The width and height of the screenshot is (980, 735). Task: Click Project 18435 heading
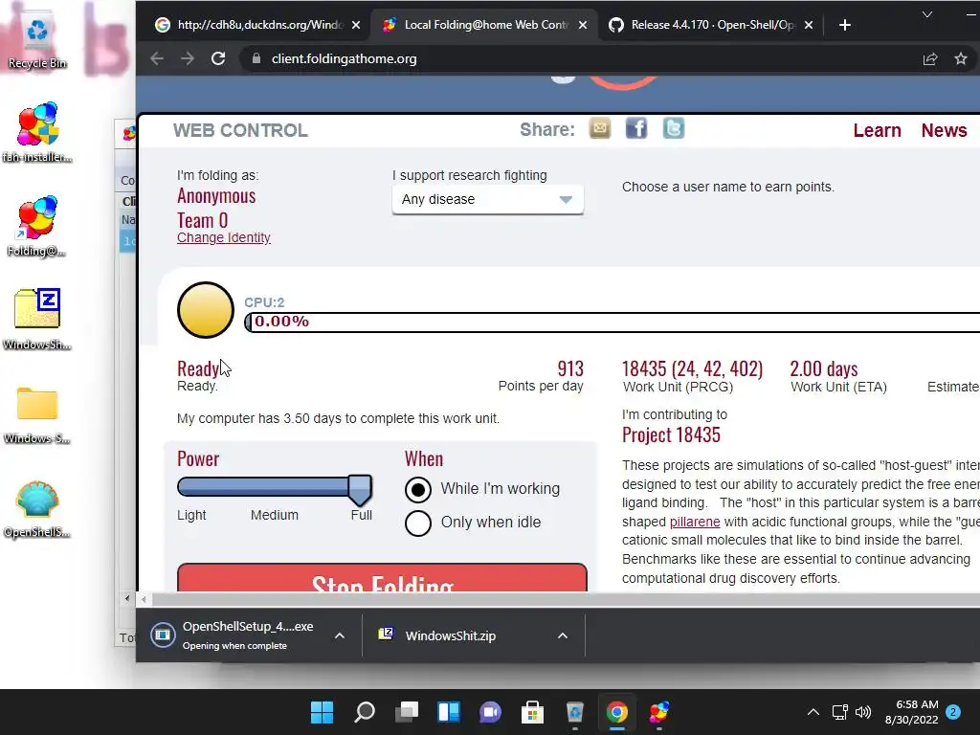tap(671, 435)
